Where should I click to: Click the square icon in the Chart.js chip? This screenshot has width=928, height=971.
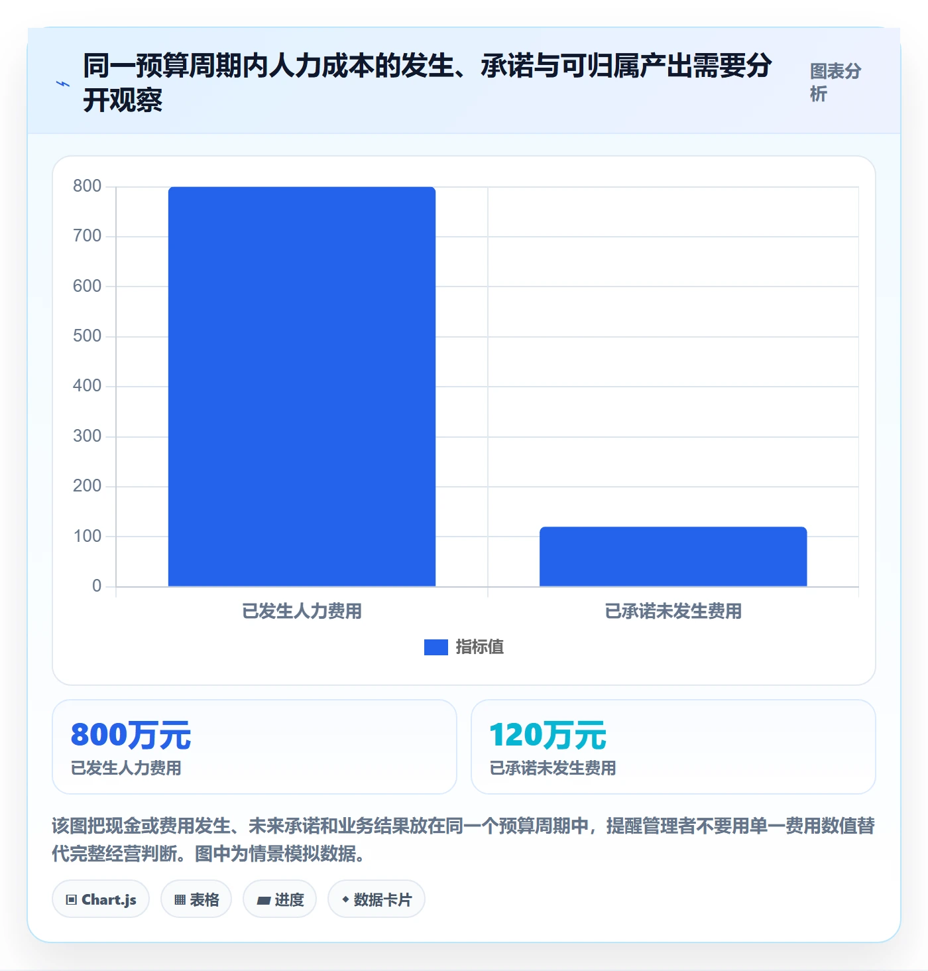tap(72, 900)
